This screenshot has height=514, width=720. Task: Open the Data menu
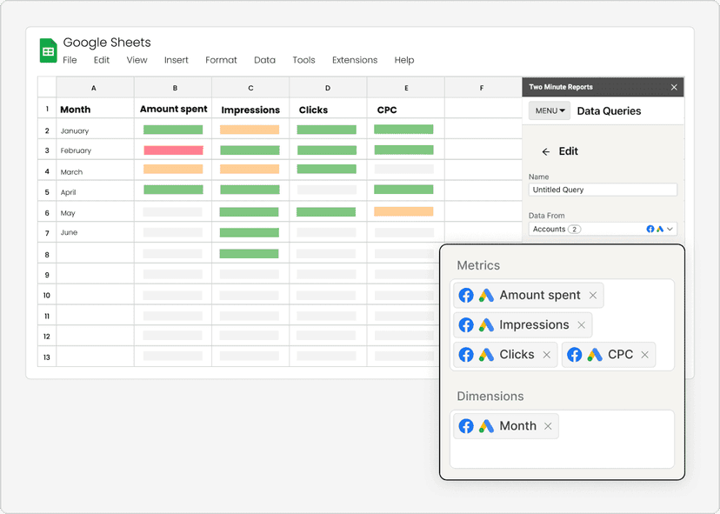(x=264, y=60)
